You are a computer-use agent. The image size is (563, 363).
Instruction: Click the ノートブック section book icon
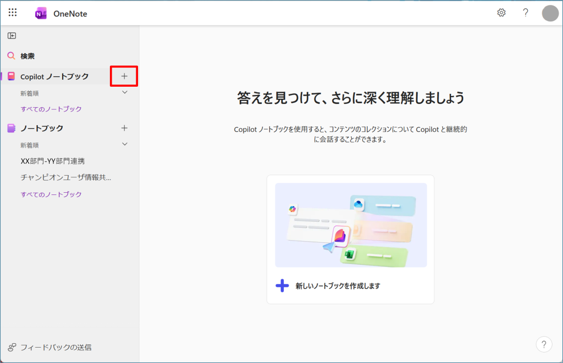pos(12,128)
